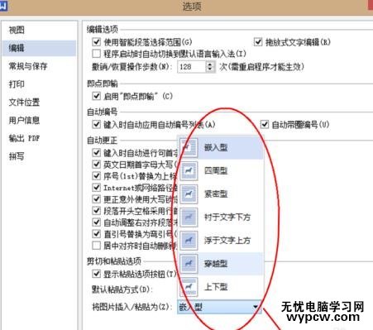Toggle 自动调整右对齐段落 checkbox
373x330 pixels.
(x=96, y=222)
